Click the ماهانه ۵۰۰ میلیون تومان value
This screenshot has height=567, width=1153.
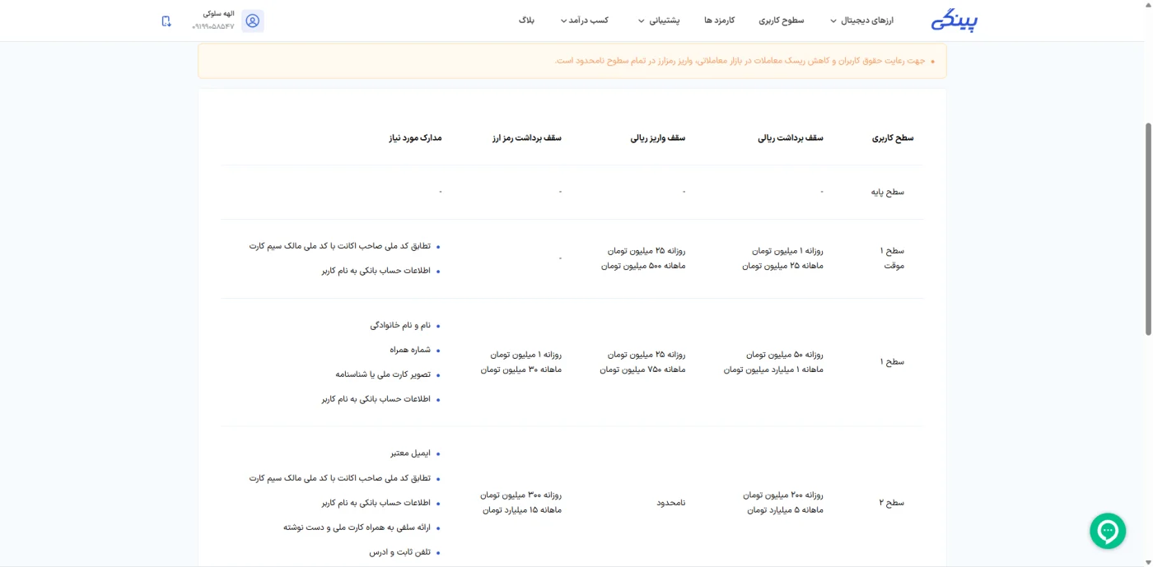coord(643,266)
